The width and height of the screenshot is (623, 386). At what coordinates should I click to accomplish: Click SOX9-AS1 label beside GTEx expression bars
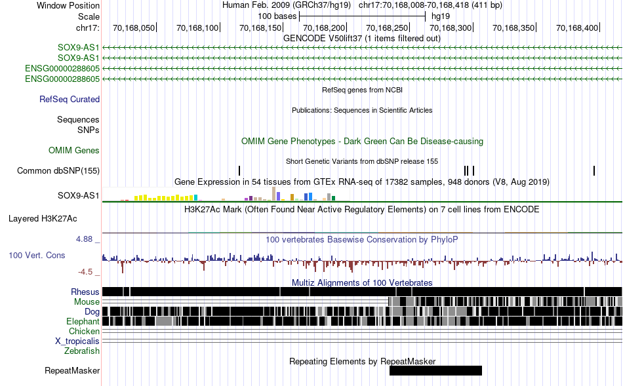pyautogui.click(x=78, y=195)
